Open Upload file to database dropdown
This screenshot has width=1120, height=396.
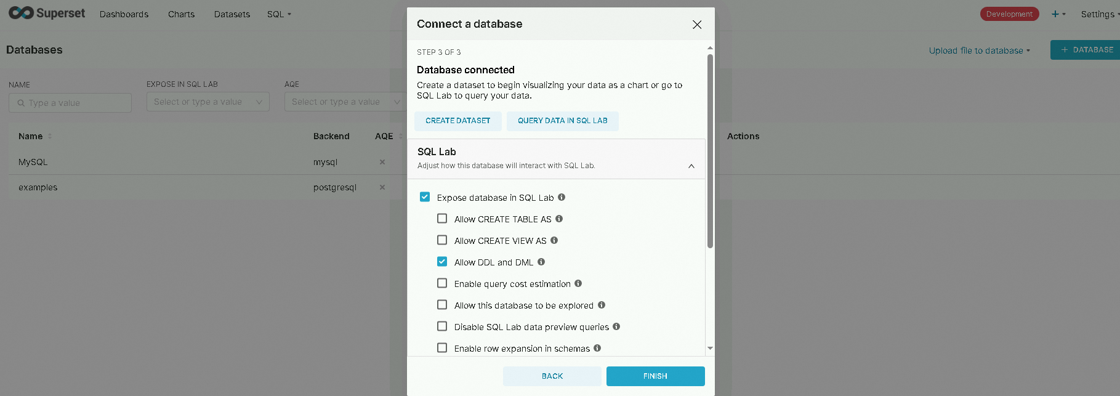(979, 51)
